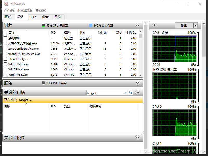Viewport: 208px width, 156px height.
Task: Click the 延迟过... description cell
Action: [x=69, y=38]
